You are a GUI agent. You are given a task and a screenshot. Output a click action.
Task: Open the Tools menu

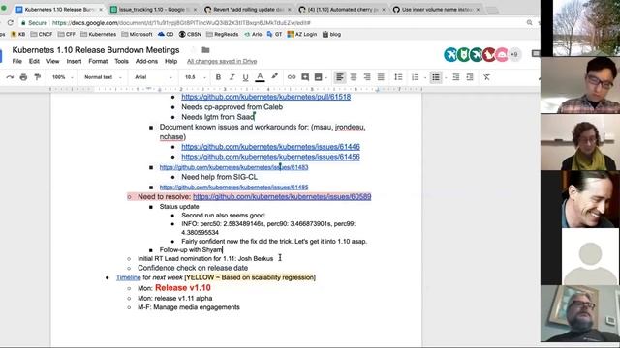click(x=121, y=61)
